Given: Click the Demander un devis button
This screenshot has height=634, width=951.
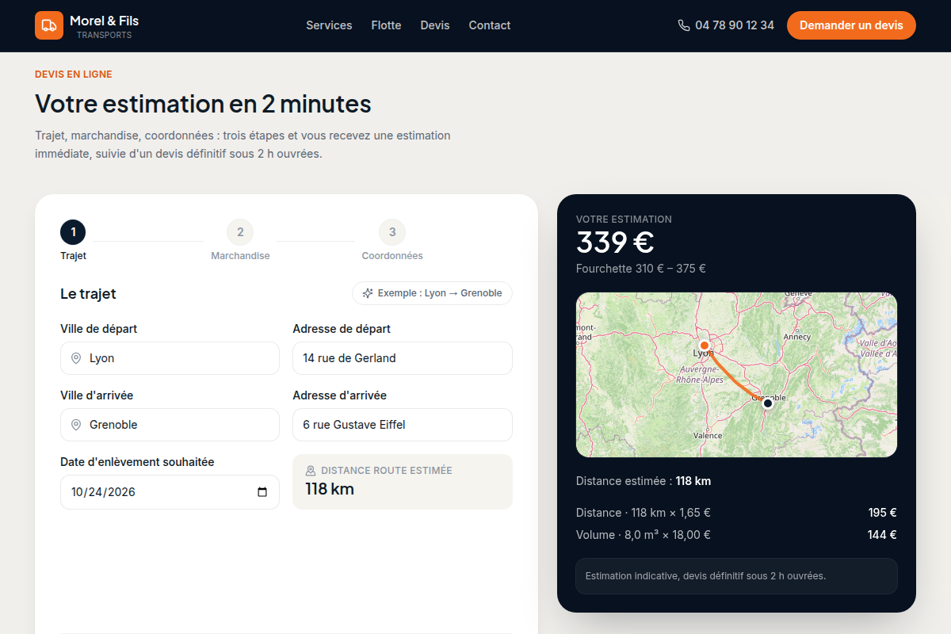Looking at the screenshot, I should point(851,25).
